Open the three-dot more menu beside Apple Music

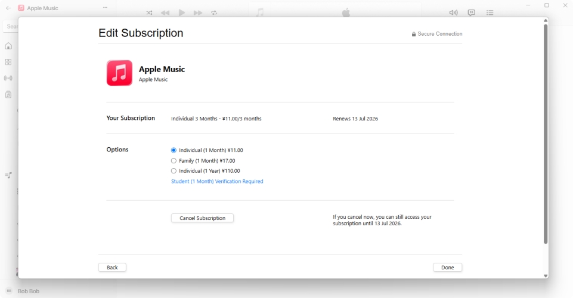pos(106,8)
